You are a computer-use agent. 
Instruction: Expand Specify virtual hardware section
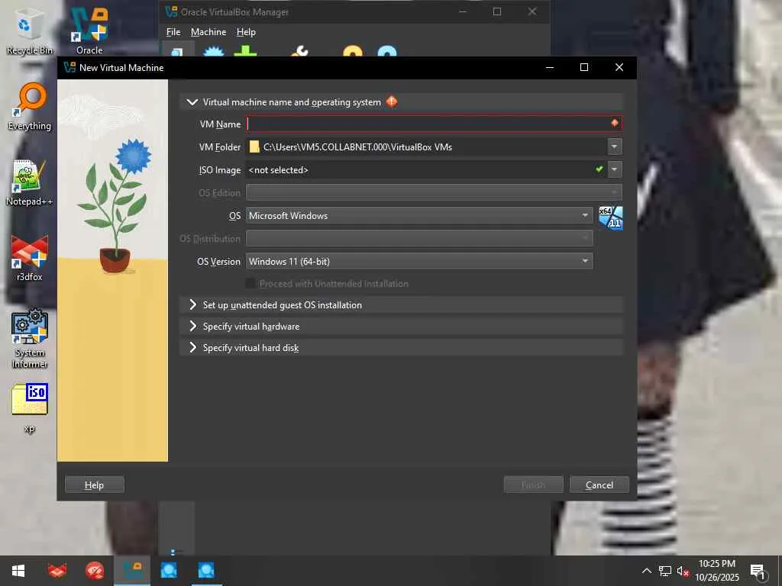click(x=192, y=326)
